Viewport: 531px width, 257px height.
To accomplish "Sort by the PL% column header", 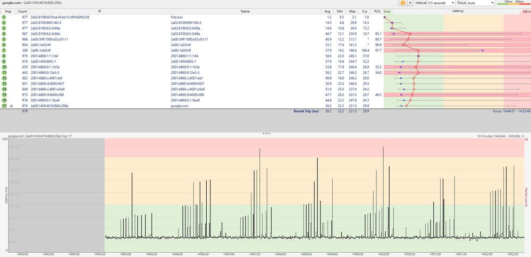I will click(x=377, y=11).
